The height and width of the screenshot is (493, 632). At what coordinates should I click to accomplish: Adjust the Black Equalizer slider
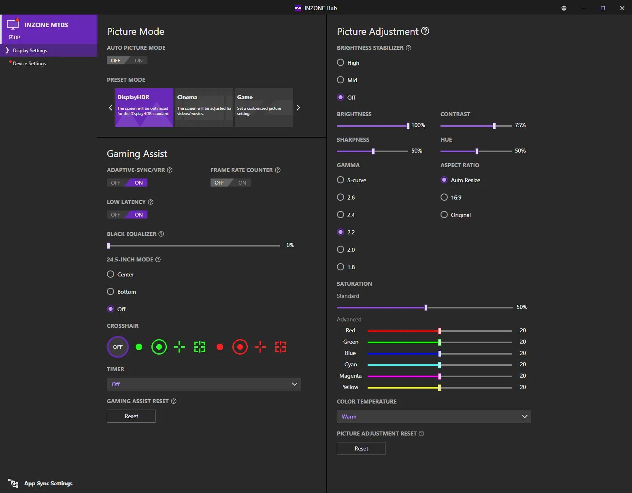(109, 245)
